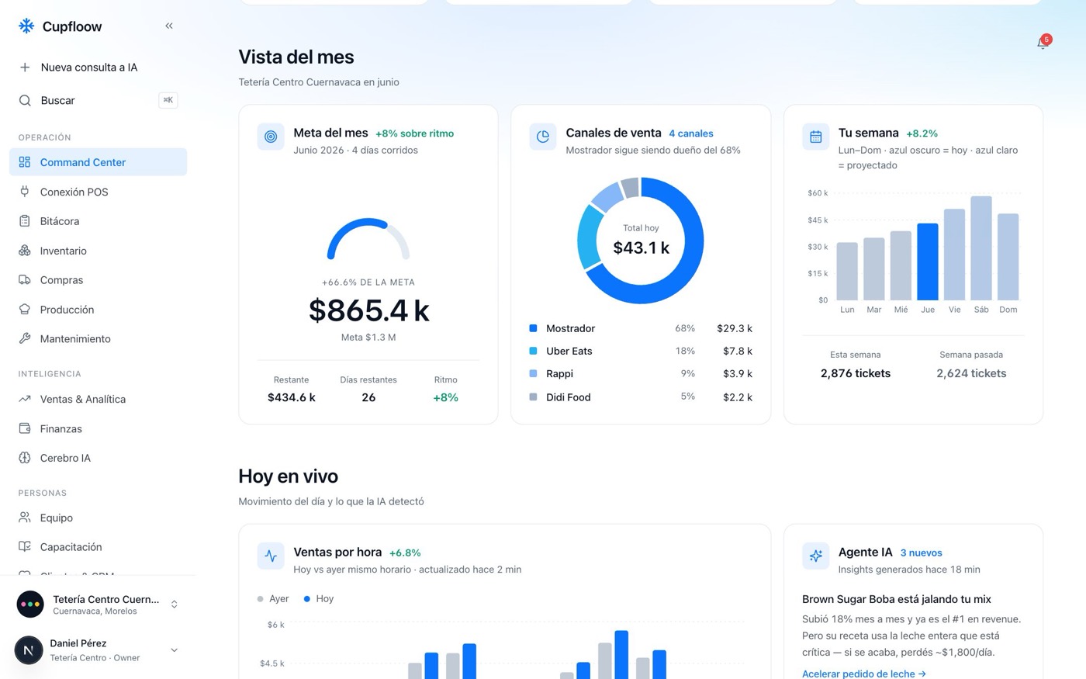This screenshot has height=679, width=1086.
Task: Click the Rappi legend color swatch
Action: tap(533, 373)
